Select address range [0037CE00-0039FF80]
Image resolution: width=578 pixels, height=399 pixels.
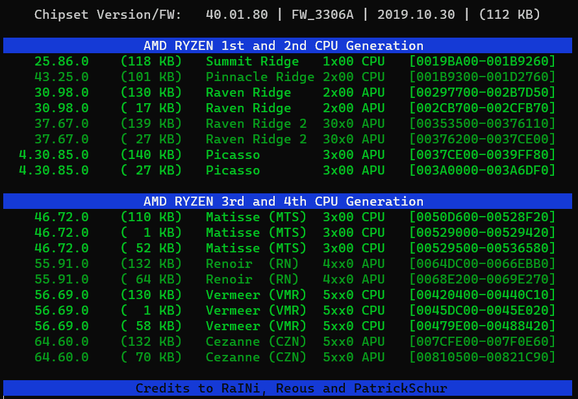tap(482, 154)
